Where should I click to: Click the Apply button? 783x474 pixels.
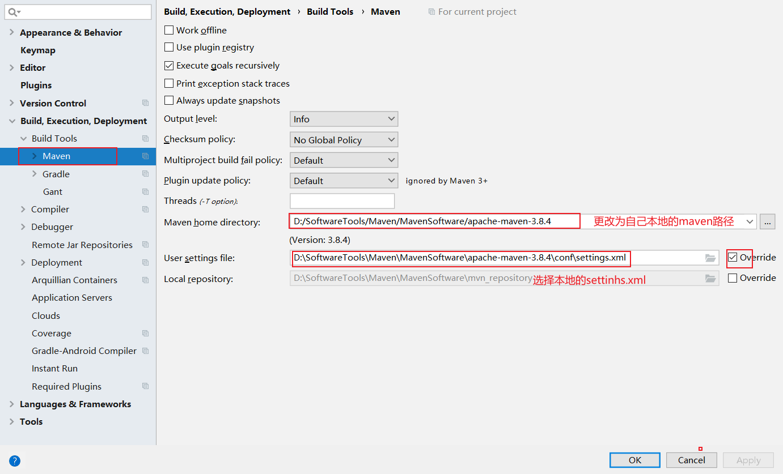coord(748,460)
